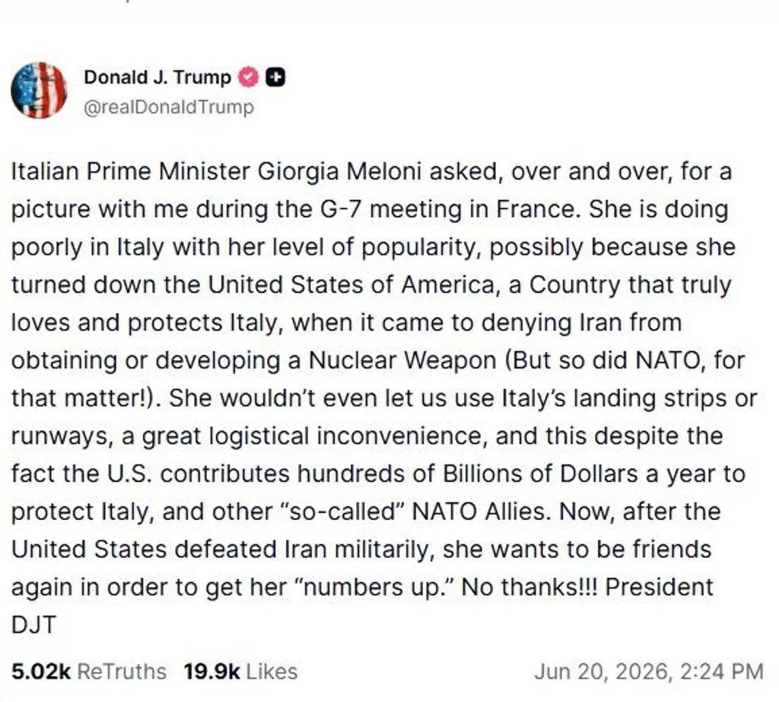
Task: Click the black plus badge icon
Action: [275, 77]
